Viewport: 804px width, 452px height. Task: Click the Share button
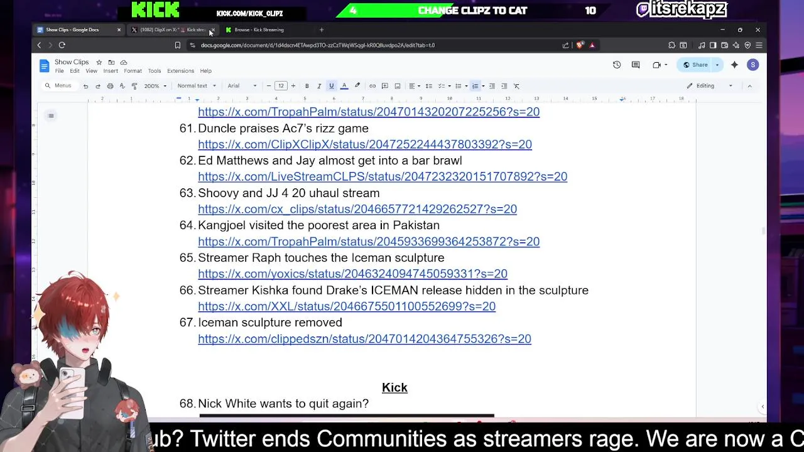coord(695,65)
